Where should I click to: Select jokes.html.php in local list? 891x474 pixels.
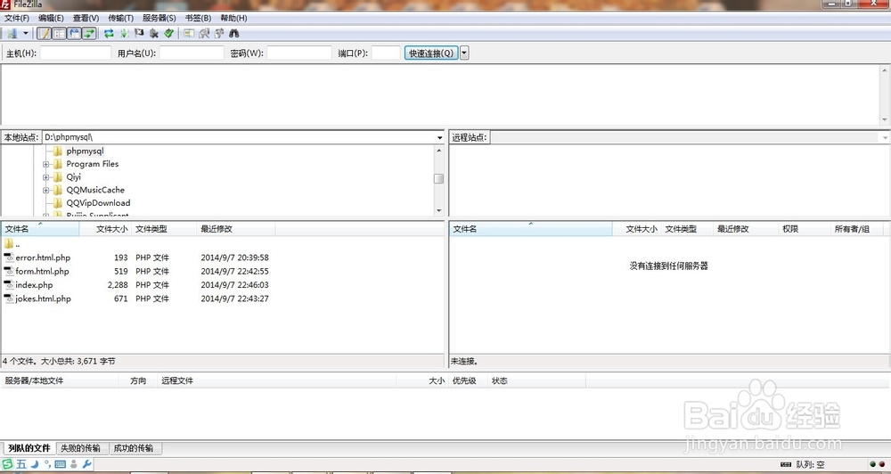coord(37,298)
